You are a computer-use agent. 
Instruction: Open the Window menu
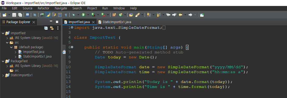[x=119, y=8]
